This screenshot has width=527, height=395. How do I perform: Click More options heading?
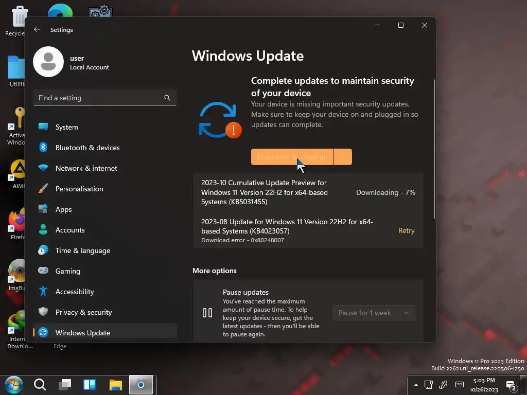(215, 271)
